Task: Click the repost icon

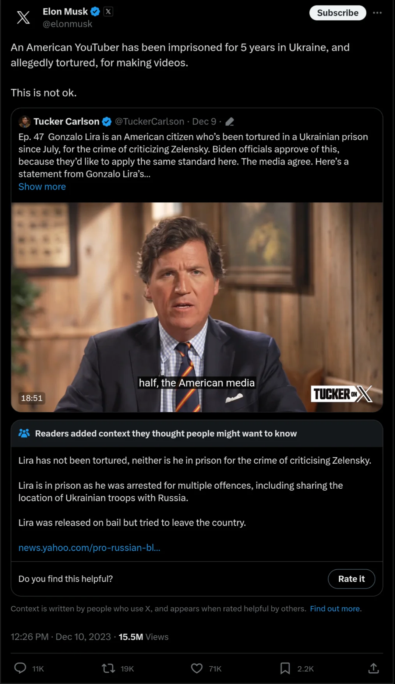Action: (x=108, y=668)
